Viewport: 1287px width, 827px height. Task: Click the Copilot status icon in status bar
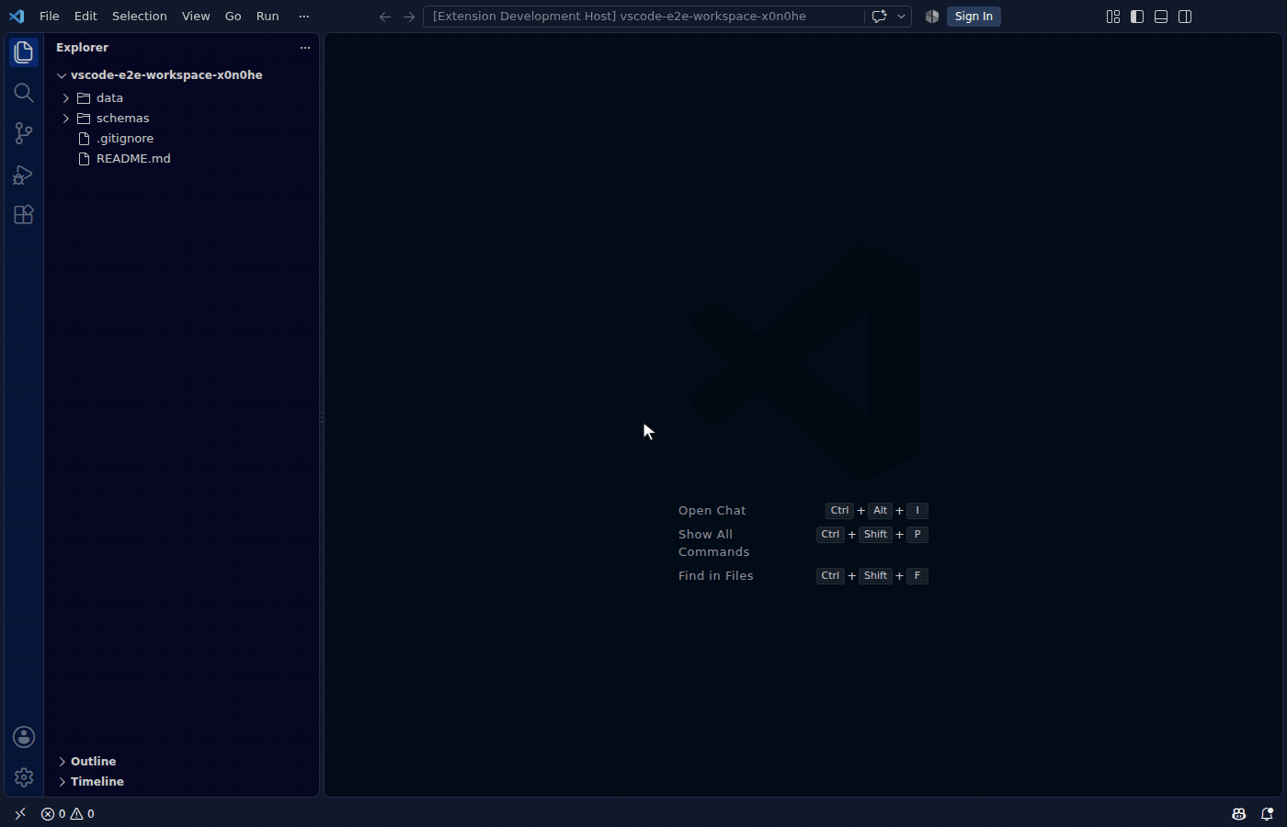point(1239,813)
